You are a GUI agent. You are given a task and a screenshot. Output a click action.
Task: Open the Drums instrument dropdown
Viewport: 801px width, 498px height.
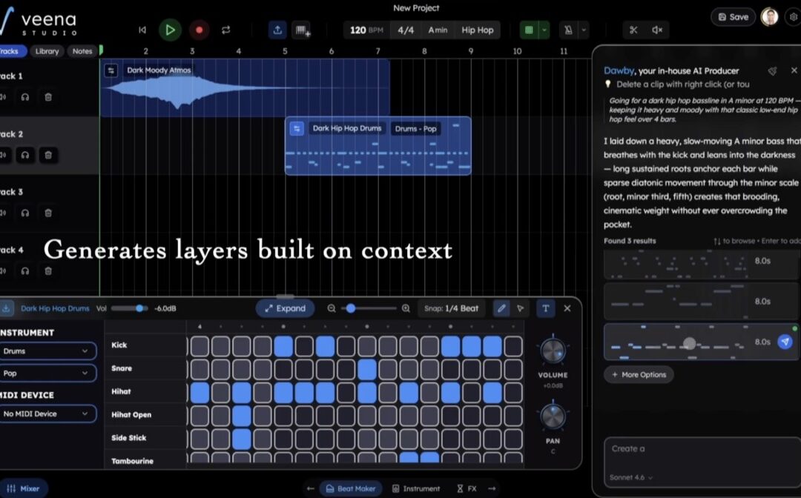(x=47, y=351)
